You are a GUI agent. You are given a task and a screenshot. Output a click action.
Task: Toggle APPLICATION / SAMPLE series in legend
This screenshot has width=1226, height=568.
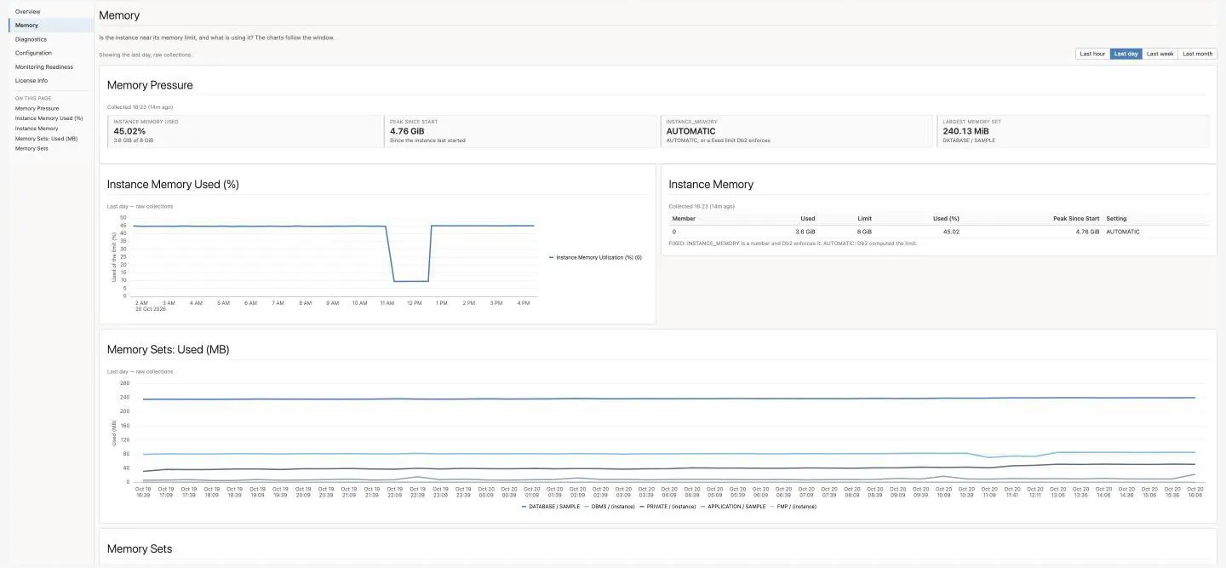(733, 506)
